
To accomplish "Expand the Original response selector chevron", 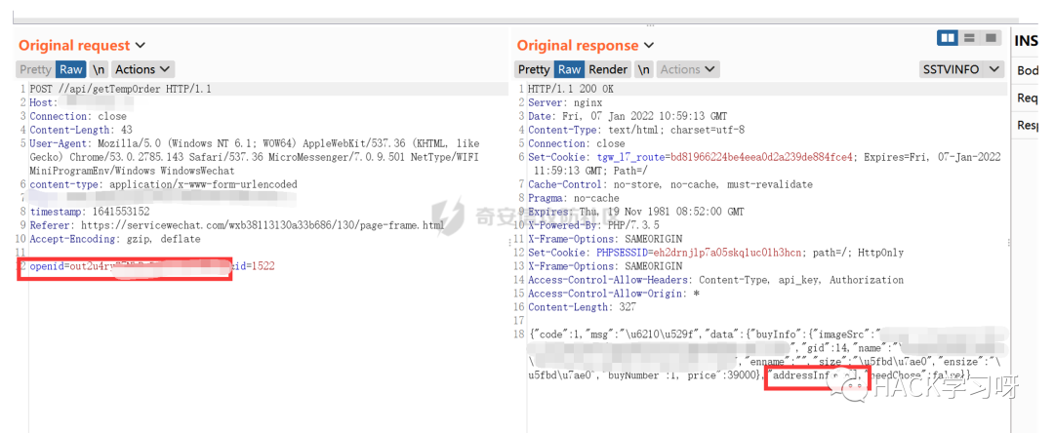I will [649, 46].
